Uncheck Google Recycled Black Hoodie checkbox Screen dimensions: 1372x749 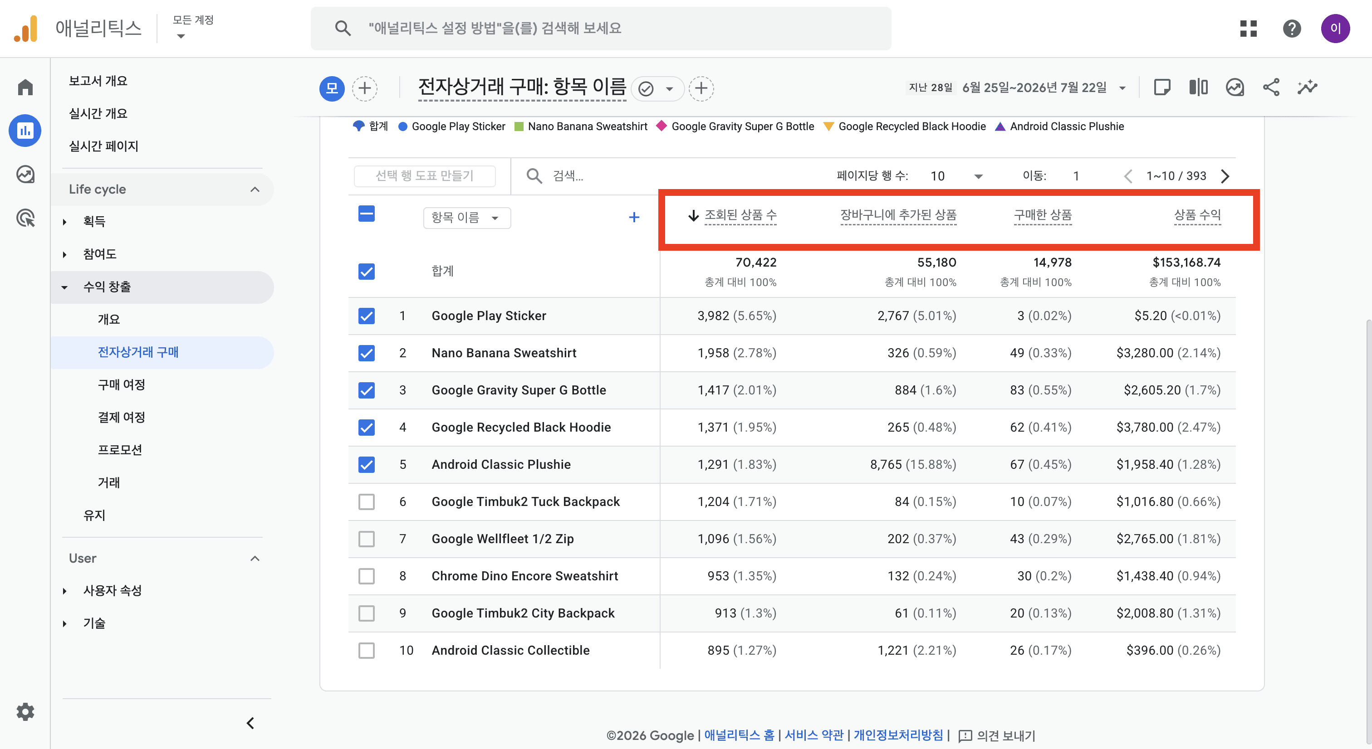[367, 428]
